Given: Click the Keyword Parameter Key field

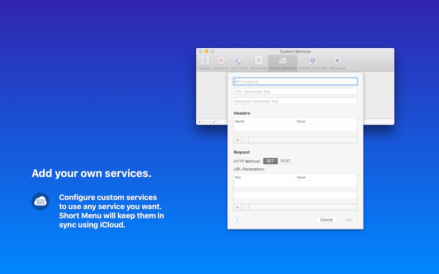Looking at the screenshot, I should click(x=295, y=101).
